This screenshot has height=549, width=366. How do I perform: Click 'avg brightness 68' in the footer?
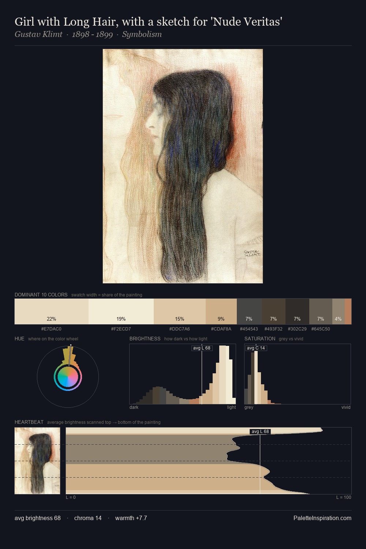[38, 518]
